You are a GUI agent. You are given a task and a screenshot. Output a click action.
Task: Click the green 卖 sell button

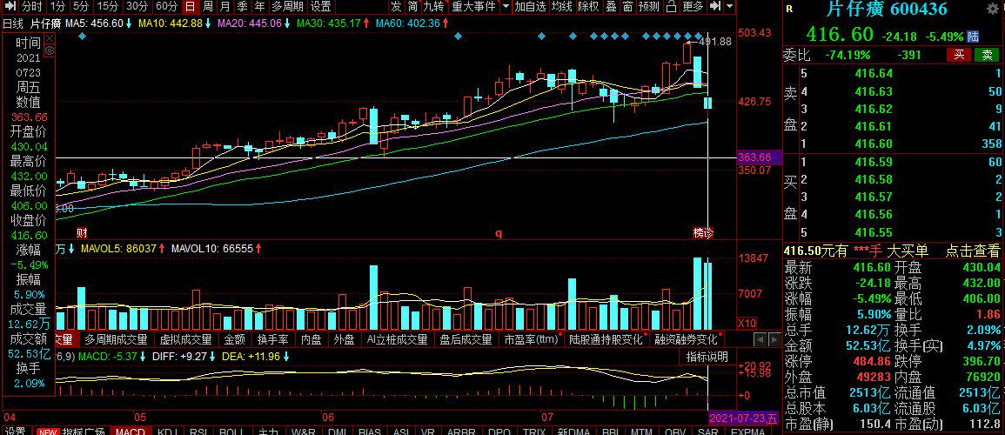987,55
